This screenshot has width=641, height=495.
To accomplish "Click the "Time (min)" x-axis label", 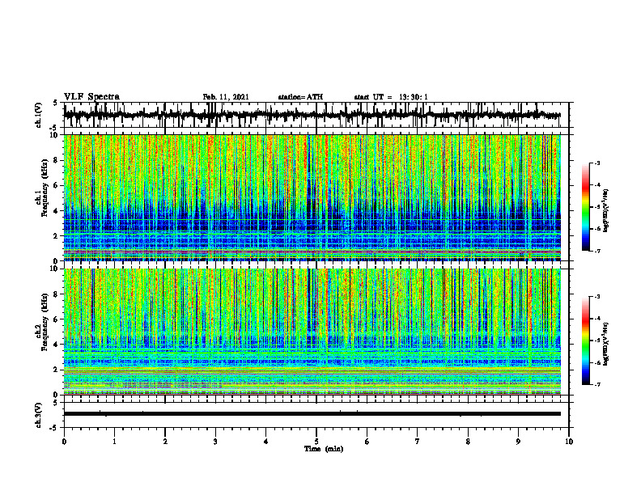I will (x=324, y=449).
